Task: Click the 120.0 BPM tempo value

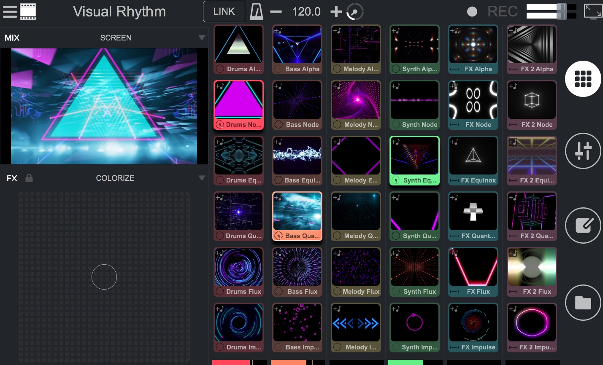Action: pos(306,12)
